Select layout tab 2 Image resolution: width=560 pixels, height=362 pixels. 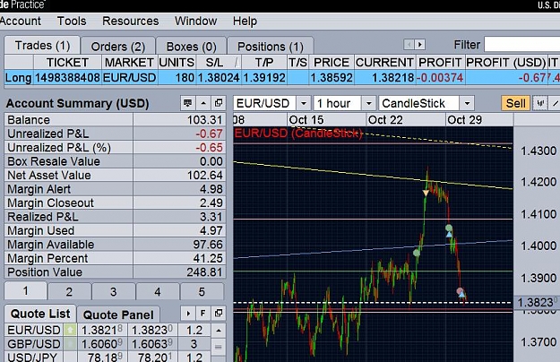click(x=69, y=292)
